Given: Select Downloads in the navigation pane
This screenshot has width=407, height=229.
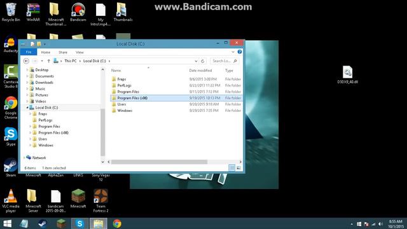Looking at the screenshot, I should tap(44, 82).
